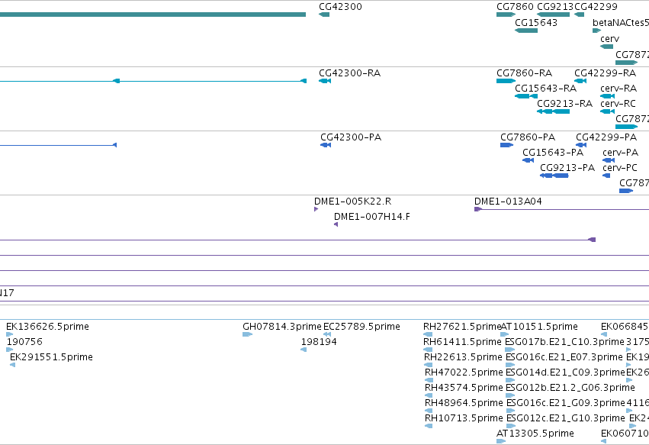Open the CG15643-RA transcript label
This screenshot has height=445, width=649.
545,89
